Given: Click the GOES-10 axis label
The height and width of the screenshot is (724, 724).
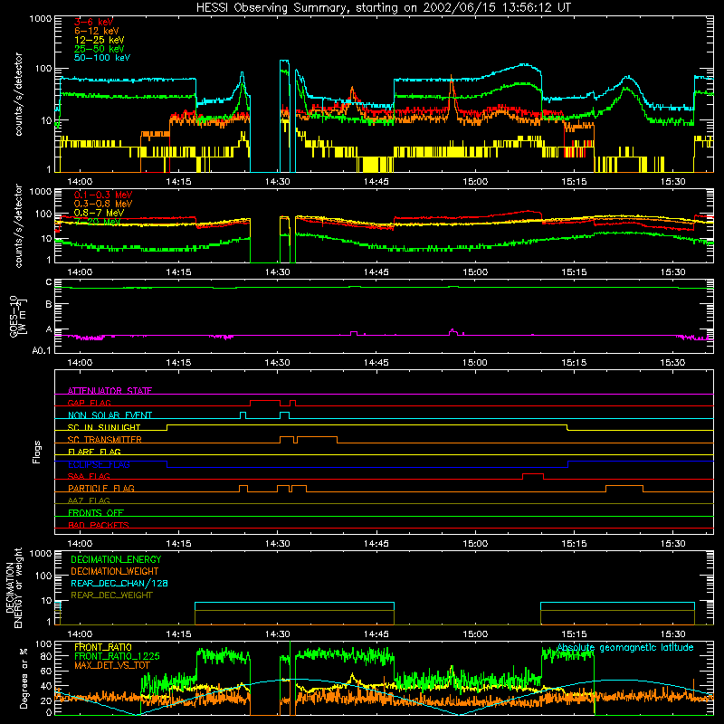Looking at the screenshot, I should tap(18, 317).
